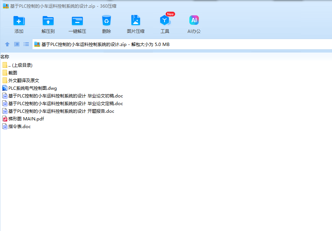Click the PLC系统电气控制图.dwg file icon

point(5,88)
